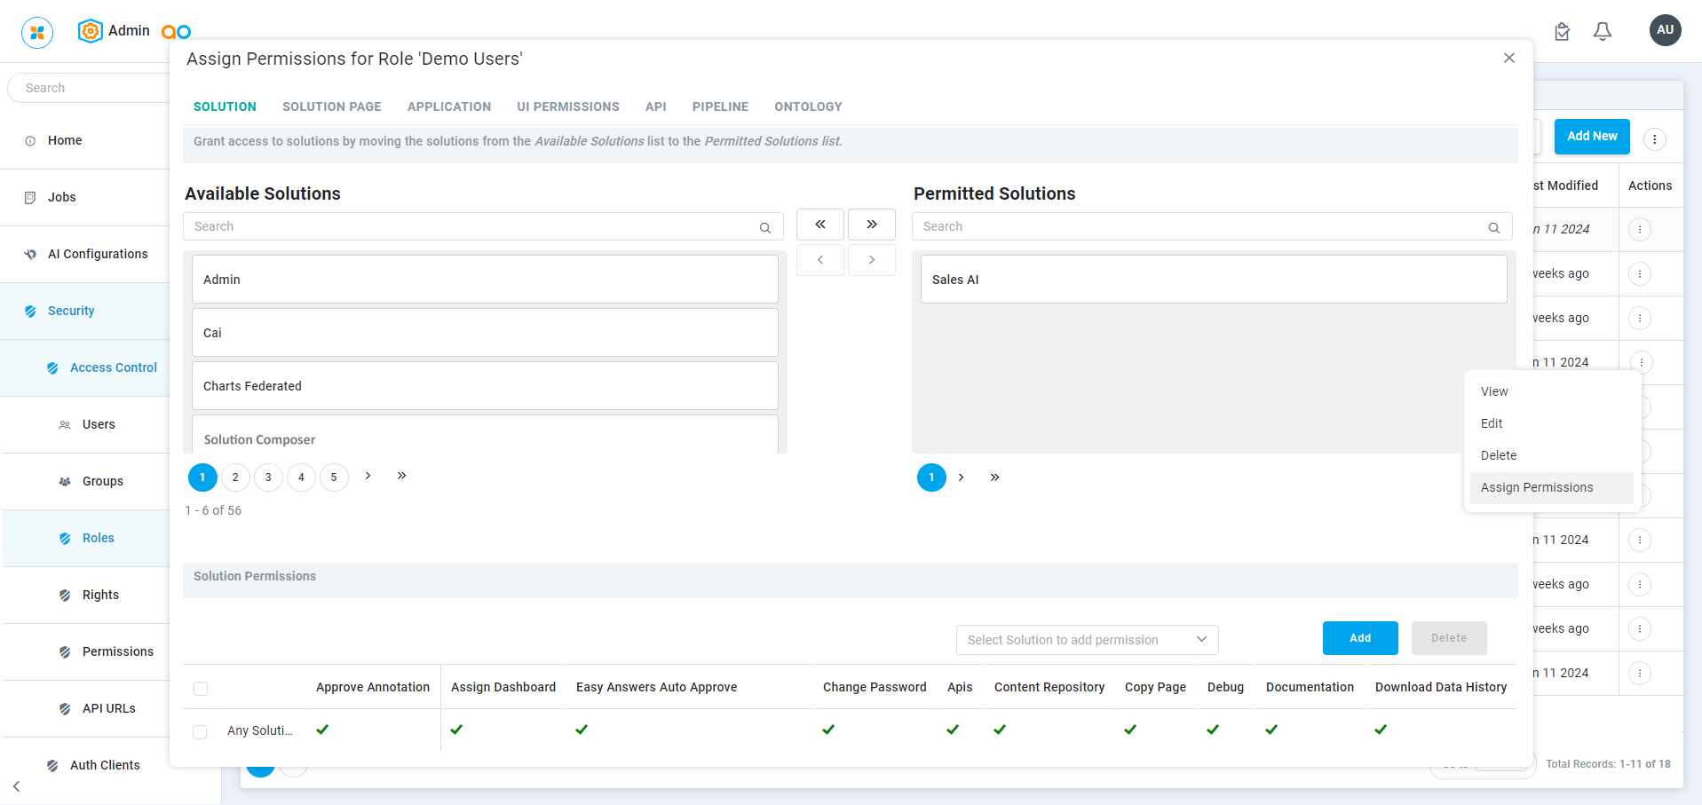1702x805 pixels.
Task: Click the Permitted Solutions search field
Action: click(x=1199, y=226)
